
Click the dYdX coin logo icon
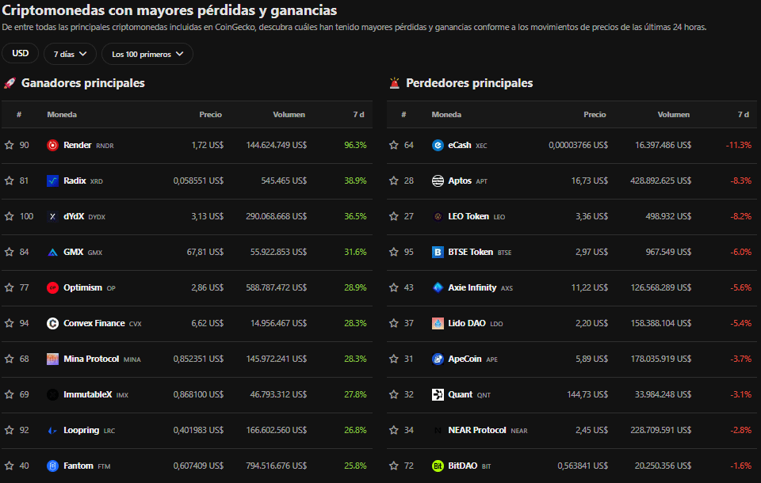tap(52, 216)
